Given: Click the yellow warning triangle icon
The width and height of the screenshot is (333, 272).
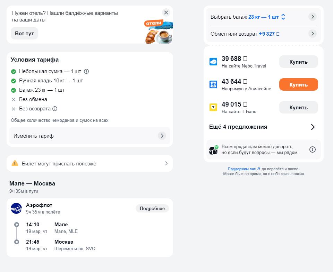Looking at the screenshot, I should [15, 163].
